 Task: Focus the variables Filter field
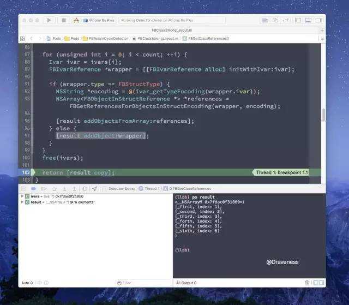tap(143, 283)
